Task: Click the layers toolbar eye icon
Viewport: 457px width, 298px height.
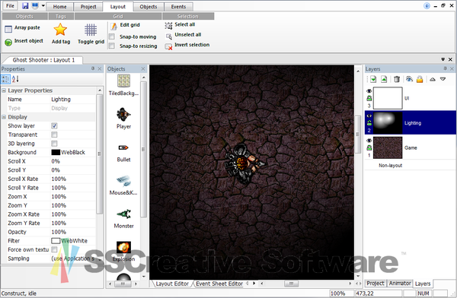Action: 409,79
